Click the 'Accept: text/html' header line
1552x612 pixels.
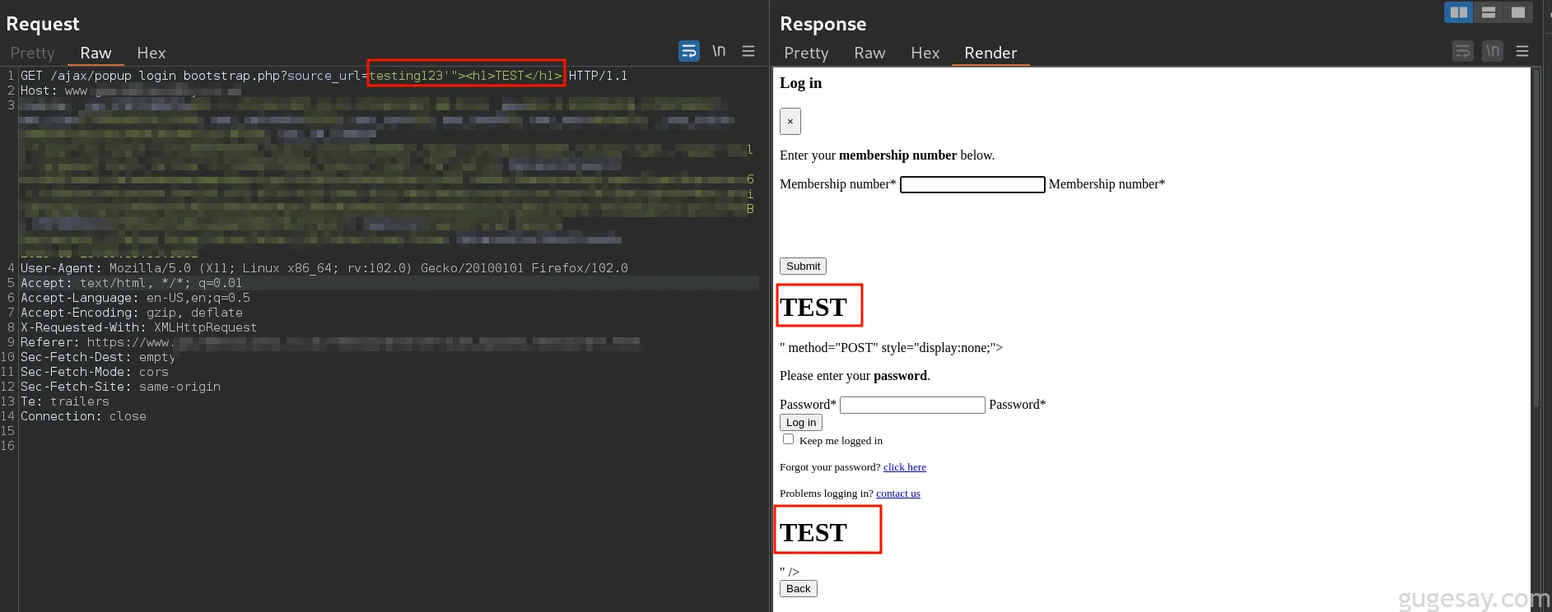132,283
